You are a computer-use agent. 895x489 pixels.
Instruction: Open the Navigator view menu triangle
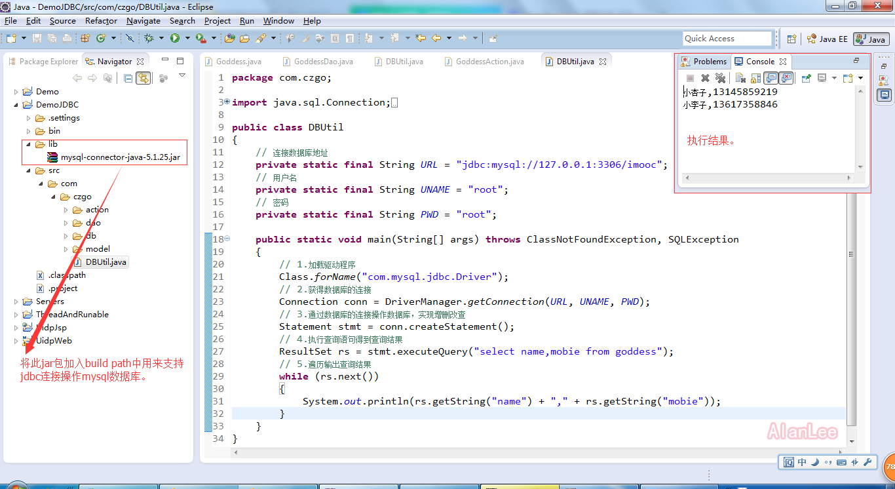[x=182, y=75]
